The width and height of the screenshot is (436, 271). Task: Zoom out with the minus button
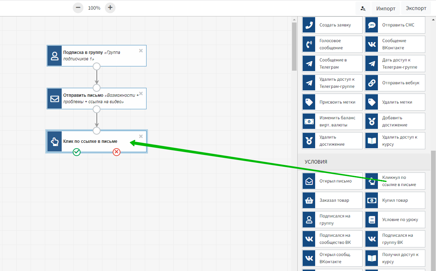[x=78, y=7]
